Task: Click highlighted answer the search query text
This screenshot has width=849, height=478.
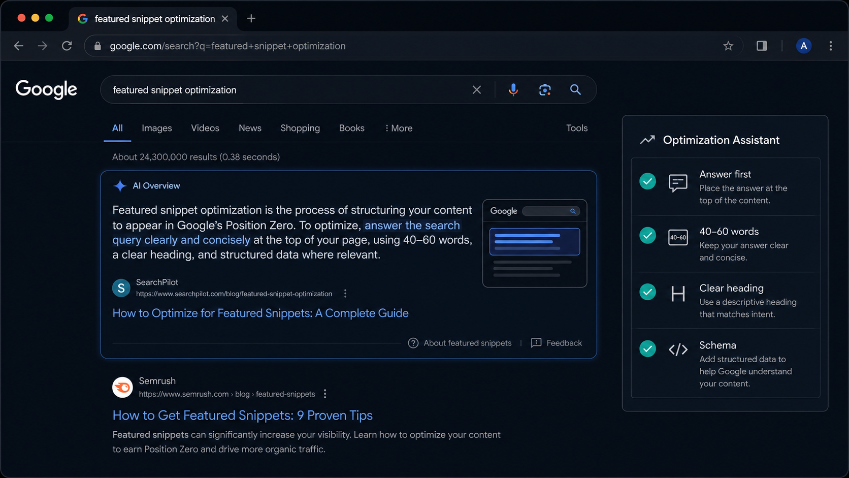Action: point(286,233)
